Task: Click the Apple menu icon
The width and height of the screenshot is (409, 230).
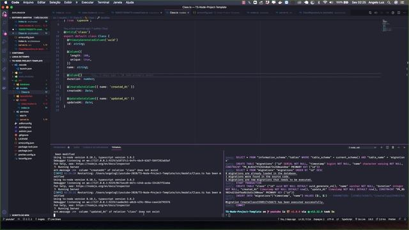Action: coord(6,3)
